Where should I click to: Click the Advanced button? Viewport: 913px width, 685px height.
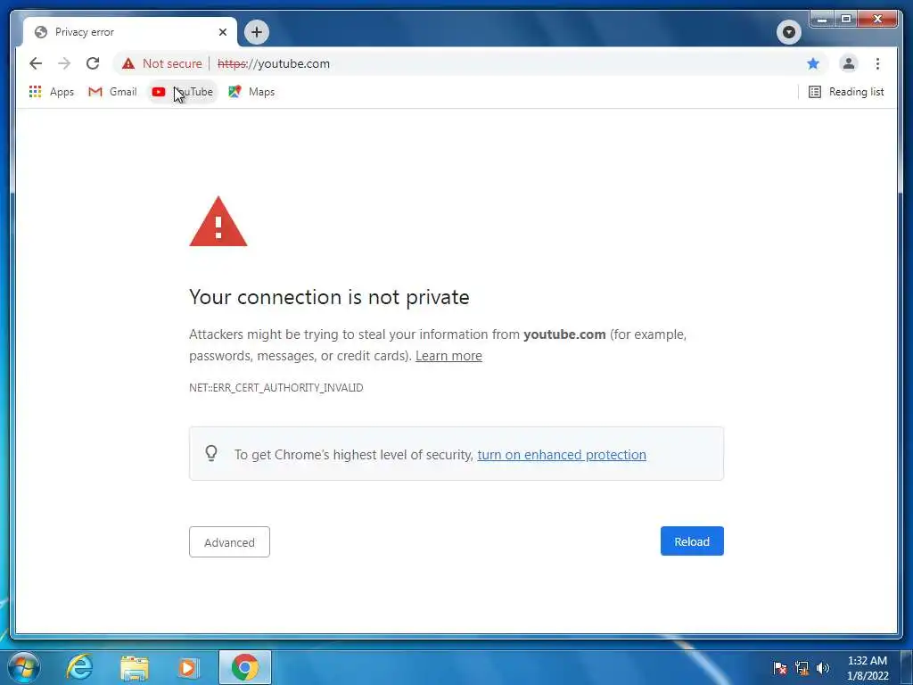point(229,541)
